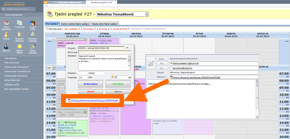The image size is (290, 139).
Task: Open Projektne aktivnosti sidebar icon
Action: (20, 35)
